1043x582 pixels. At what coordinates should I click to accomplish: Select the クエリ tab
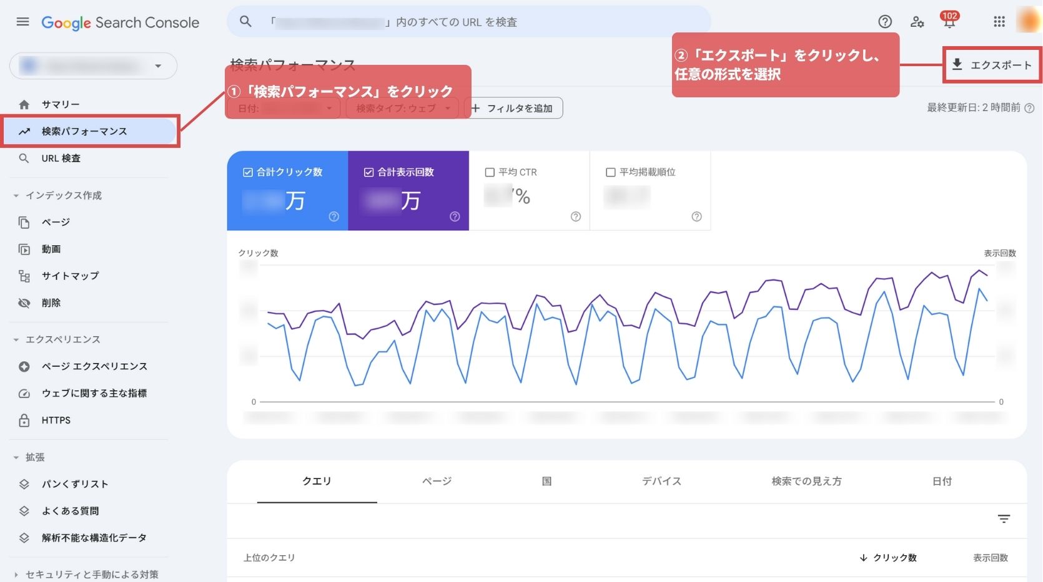tap(317, 481)
